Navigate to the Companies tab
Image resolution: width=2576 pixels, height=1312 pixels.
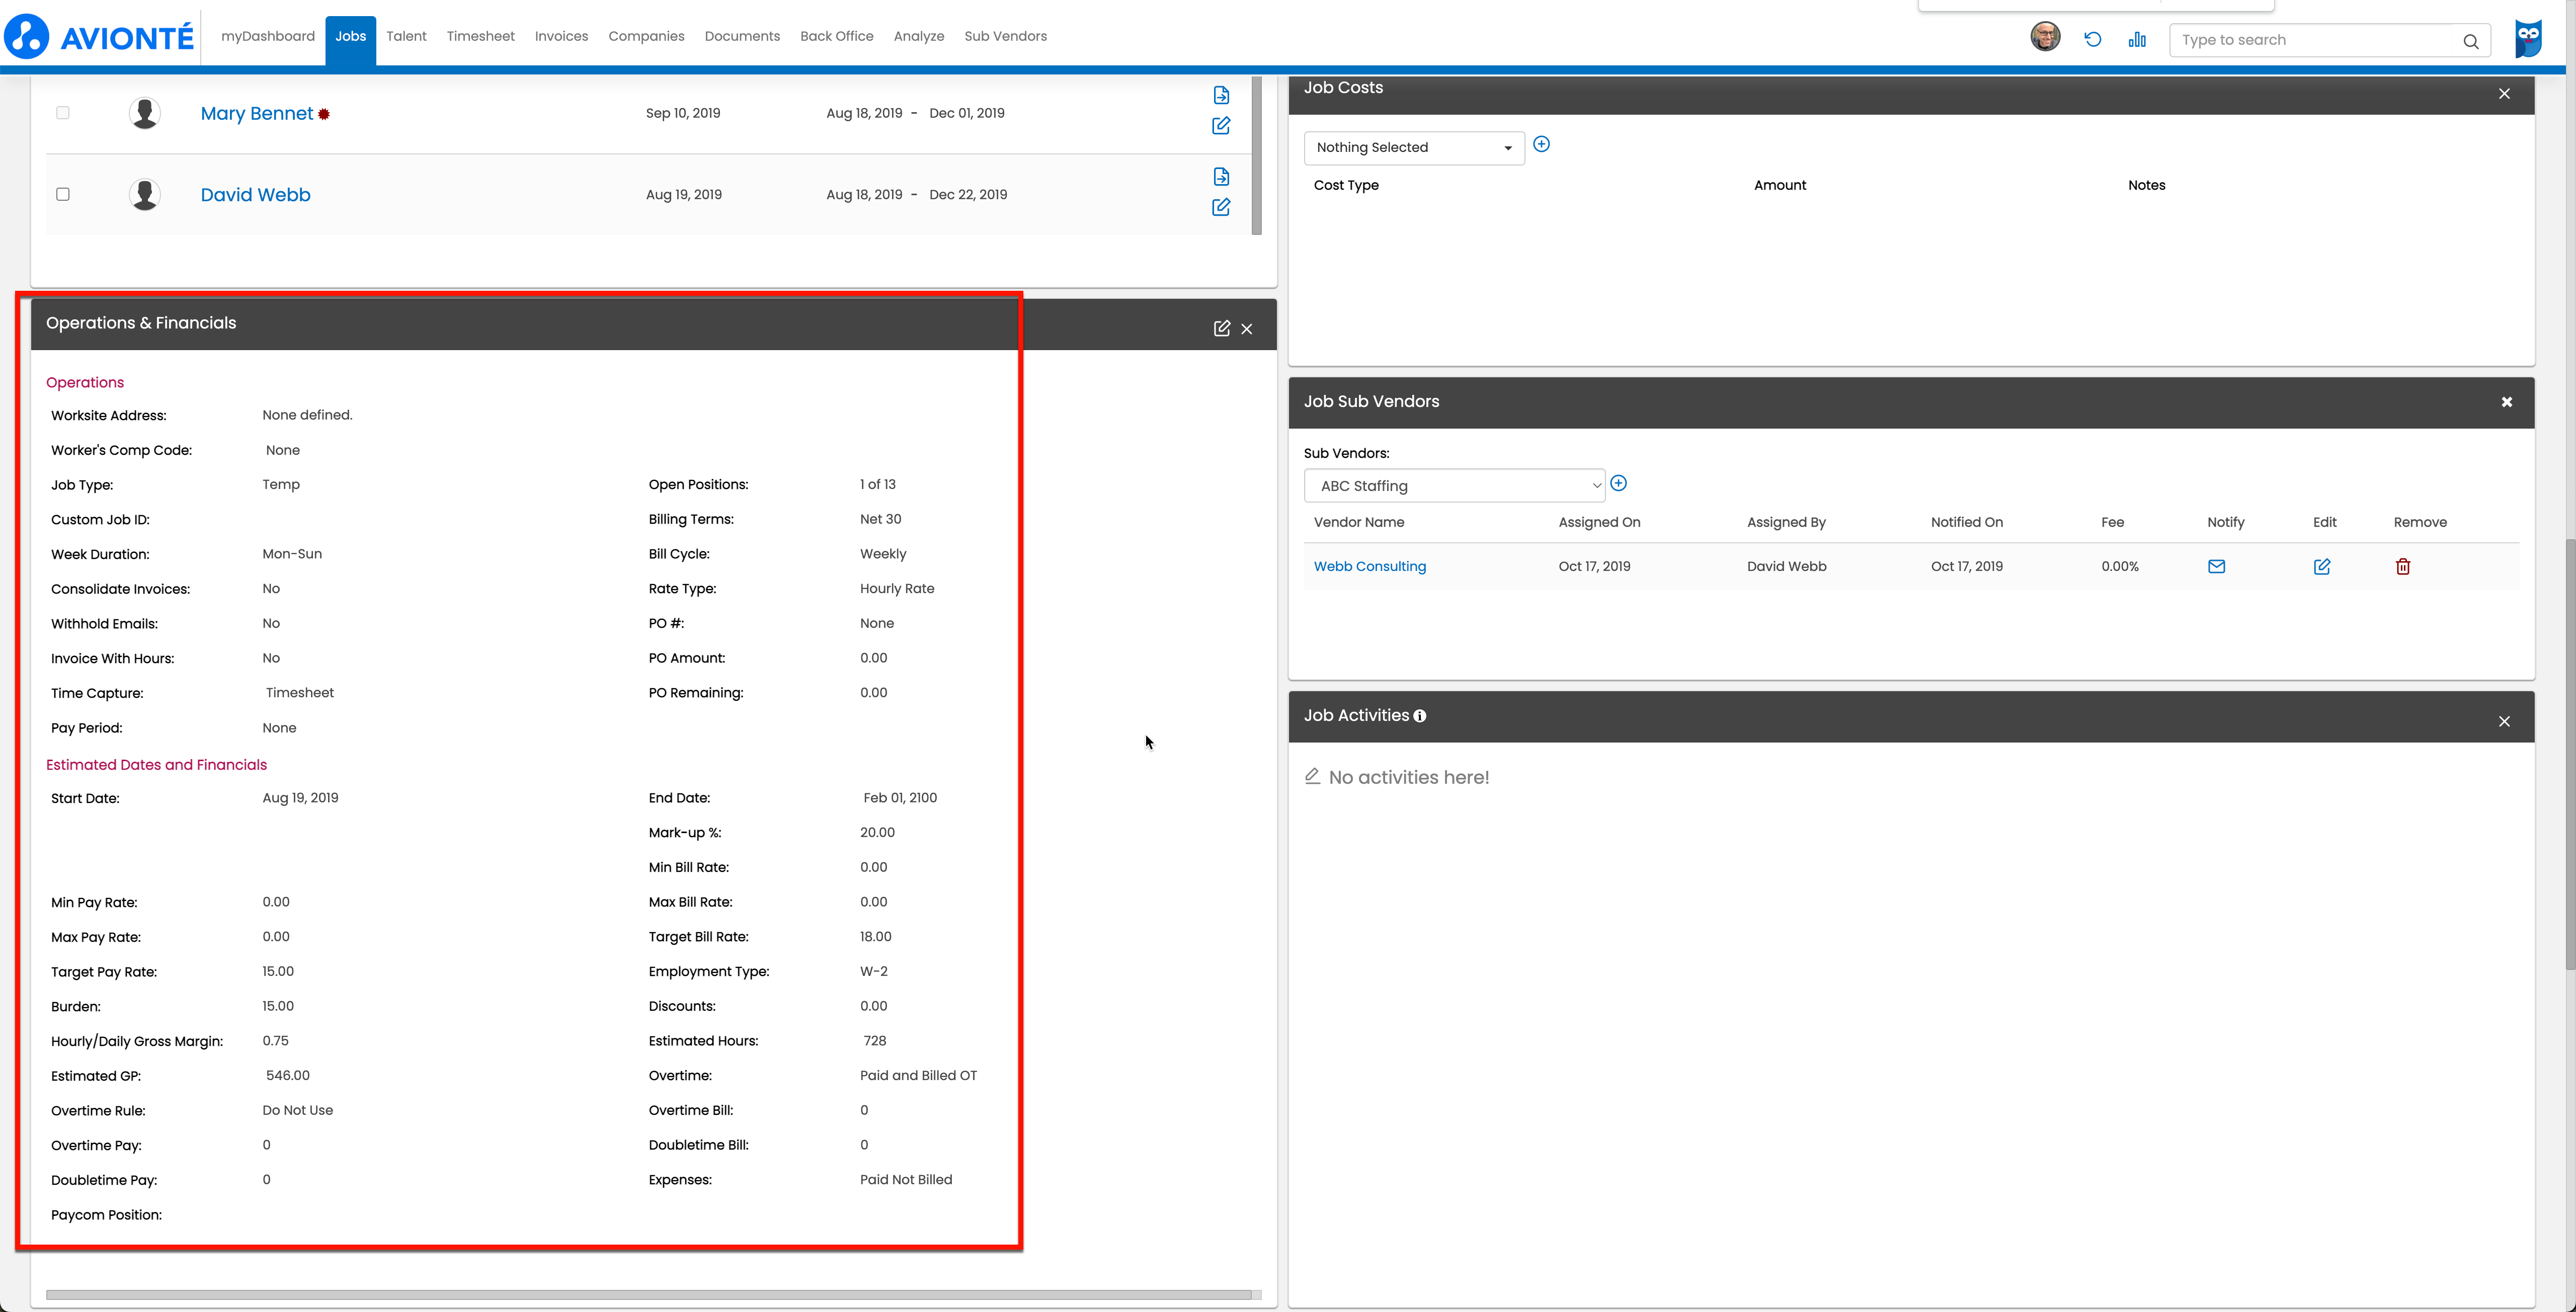coord(646,36)
